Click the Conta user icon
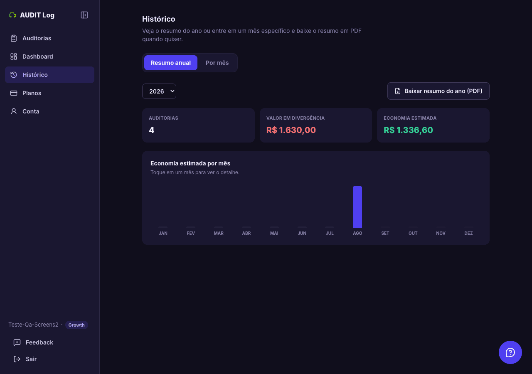The width and height of the screenshot is (532, 374). click(14, 111)
